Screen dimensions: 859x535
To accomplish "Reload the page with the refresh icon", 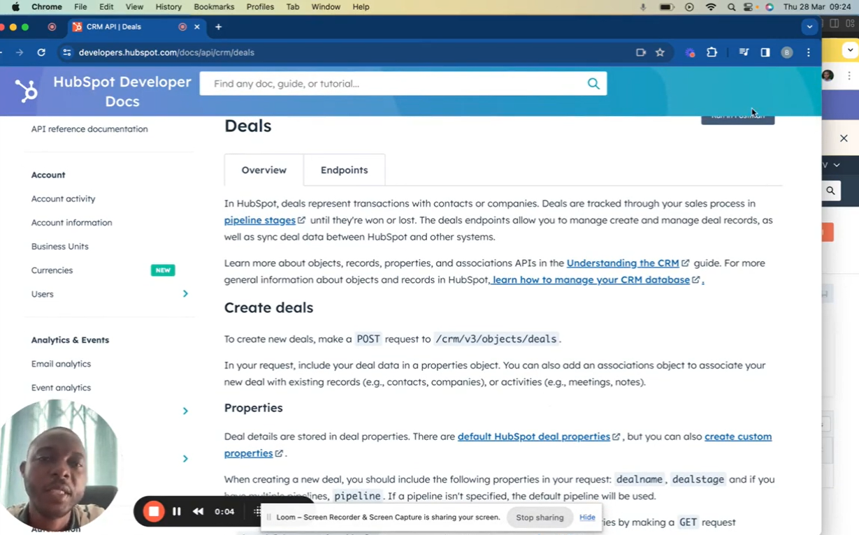I will click(41, 52).
